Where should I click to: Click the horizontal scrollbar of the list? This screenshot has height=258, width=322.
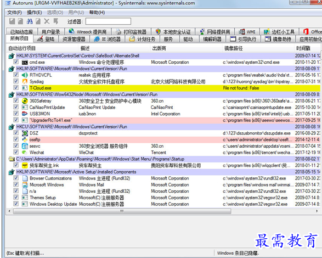[x=122, y=211]
